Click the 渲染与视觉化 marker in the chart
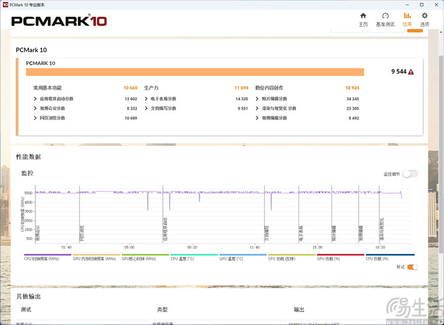The image size is (444, 325). (x=382, y=230)
